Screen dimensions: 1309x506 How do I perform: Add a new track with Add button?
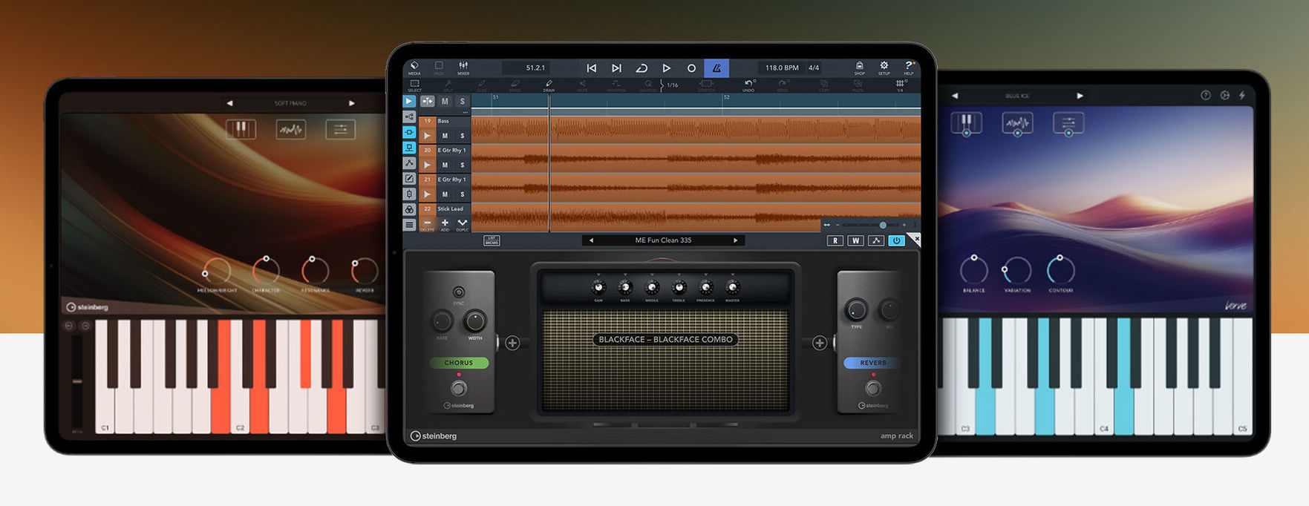(445, 223)
